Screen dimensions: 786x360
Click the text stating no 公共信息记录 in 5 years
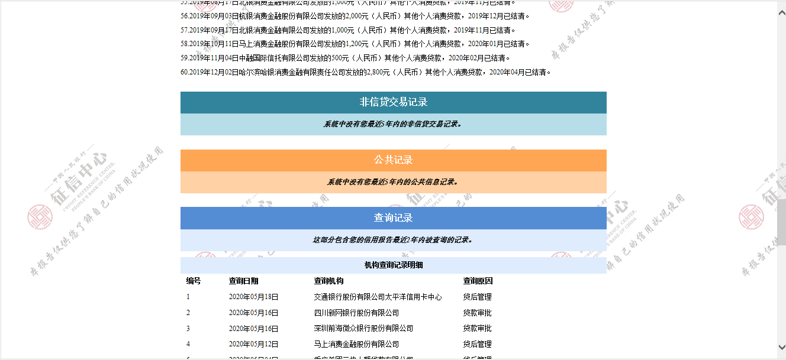point(394,182)
